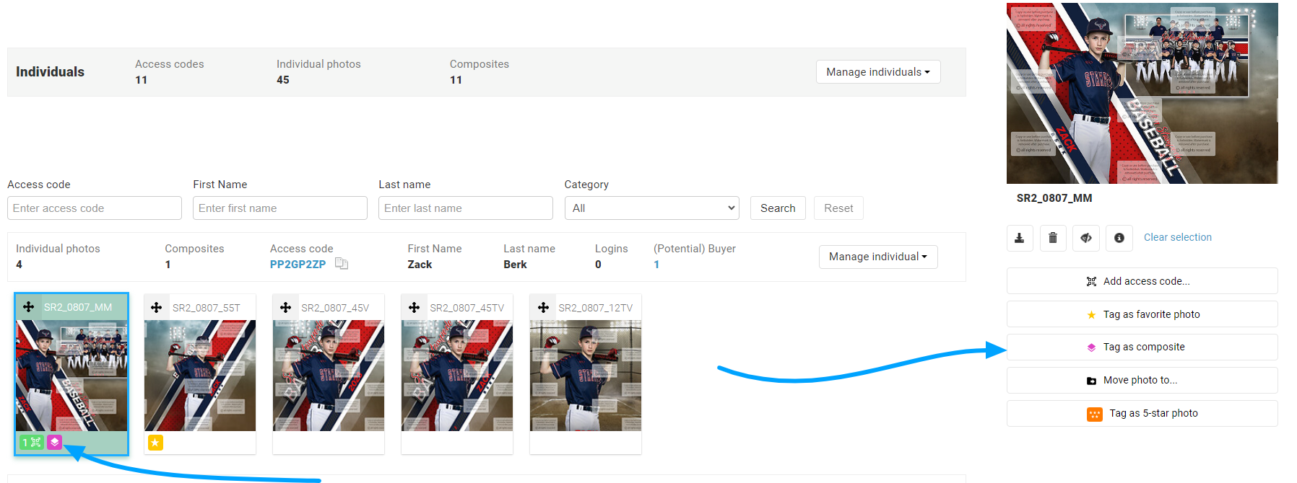The image size is (1297, 483).
Task: Click yellow favorite star badge on SR2_0807_55T
Action: click(155, 443)
